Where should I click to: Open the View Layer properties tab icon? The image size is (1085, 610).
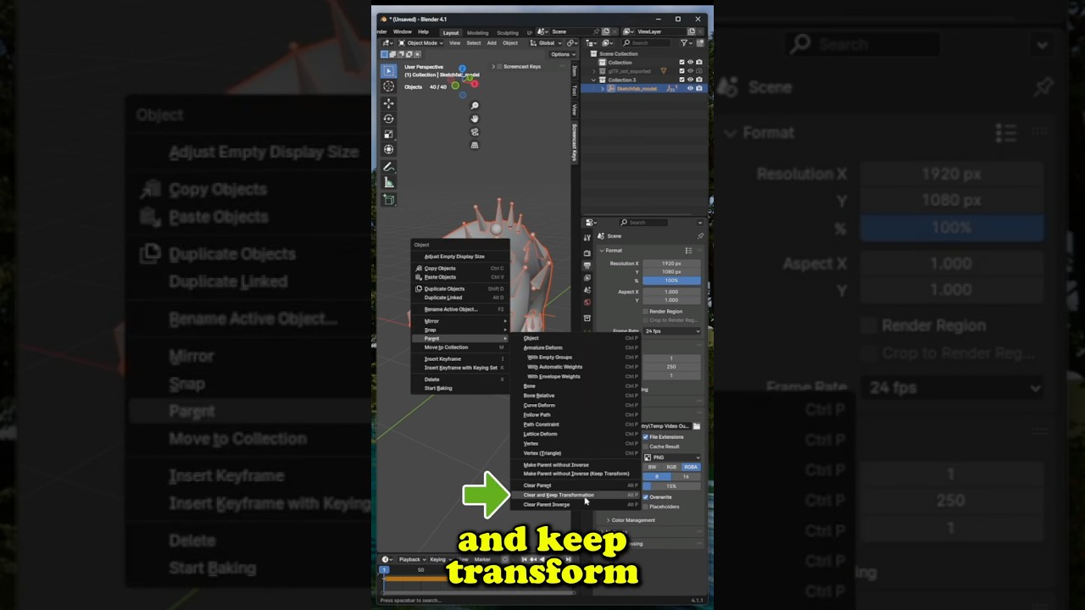click(x=587, y=278)
